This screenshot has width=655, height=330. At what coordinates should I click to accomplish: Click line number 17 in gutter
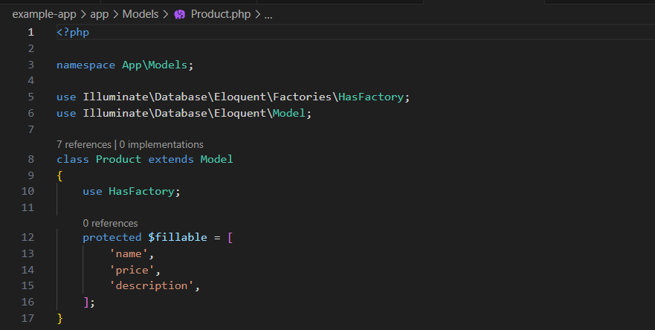click(x=28, y=318)
